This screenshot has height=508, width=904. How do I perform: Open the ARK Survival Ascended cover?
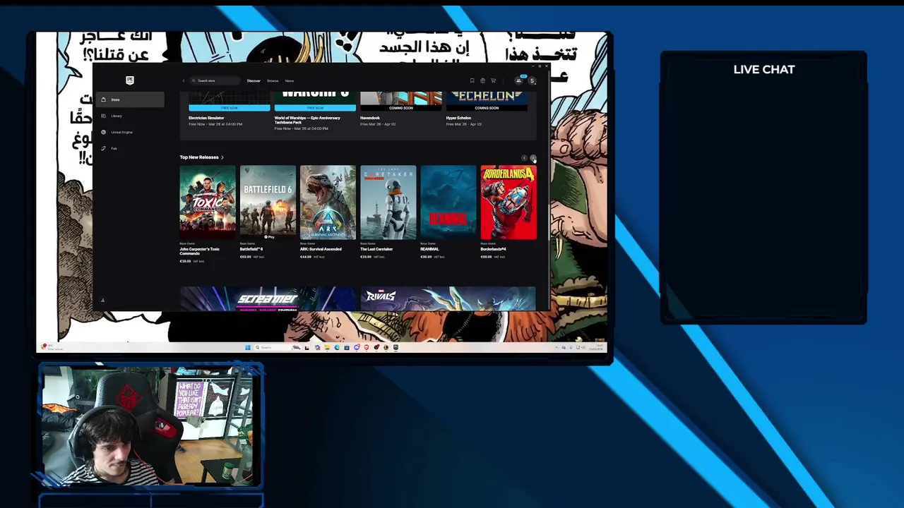328,202
